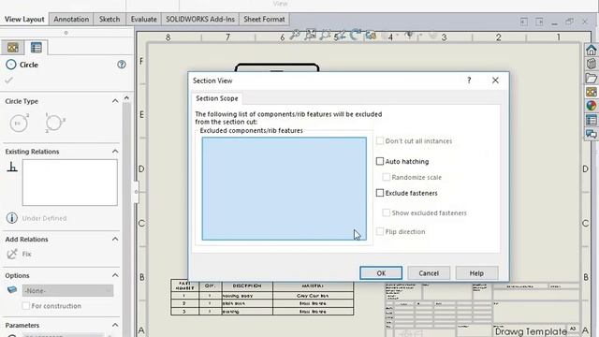The height and width of the screenshot is (337, 599).
Task: Click the panel splitter handle
Action: coord(136,191)
